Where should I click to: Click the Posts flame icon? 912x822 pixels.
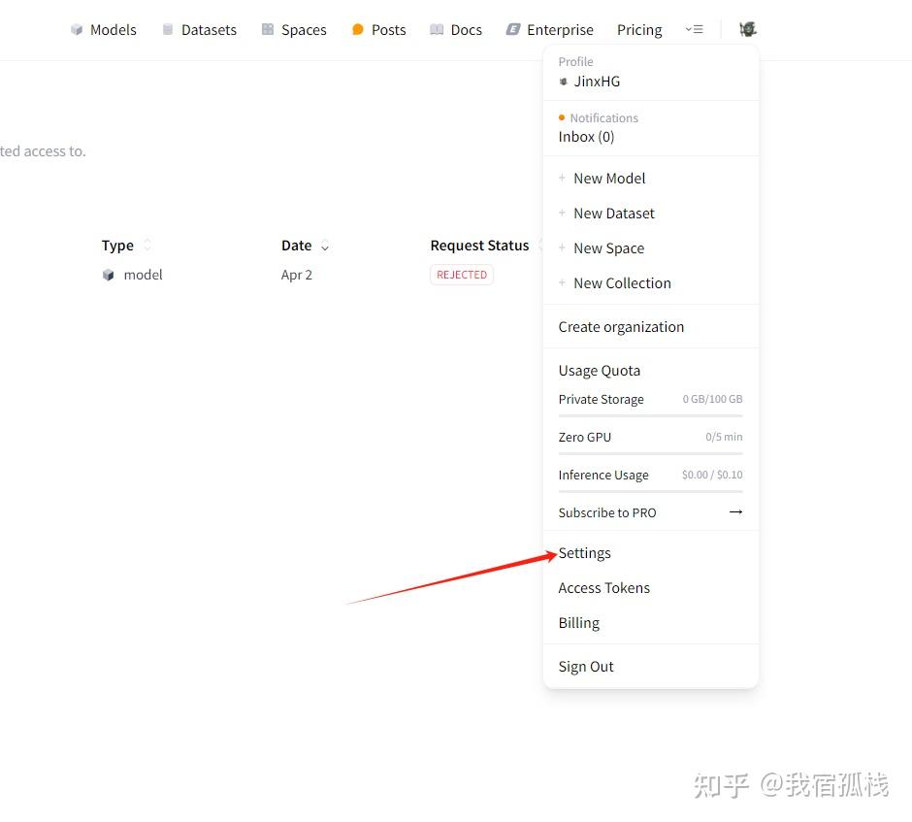coord(355,29)
